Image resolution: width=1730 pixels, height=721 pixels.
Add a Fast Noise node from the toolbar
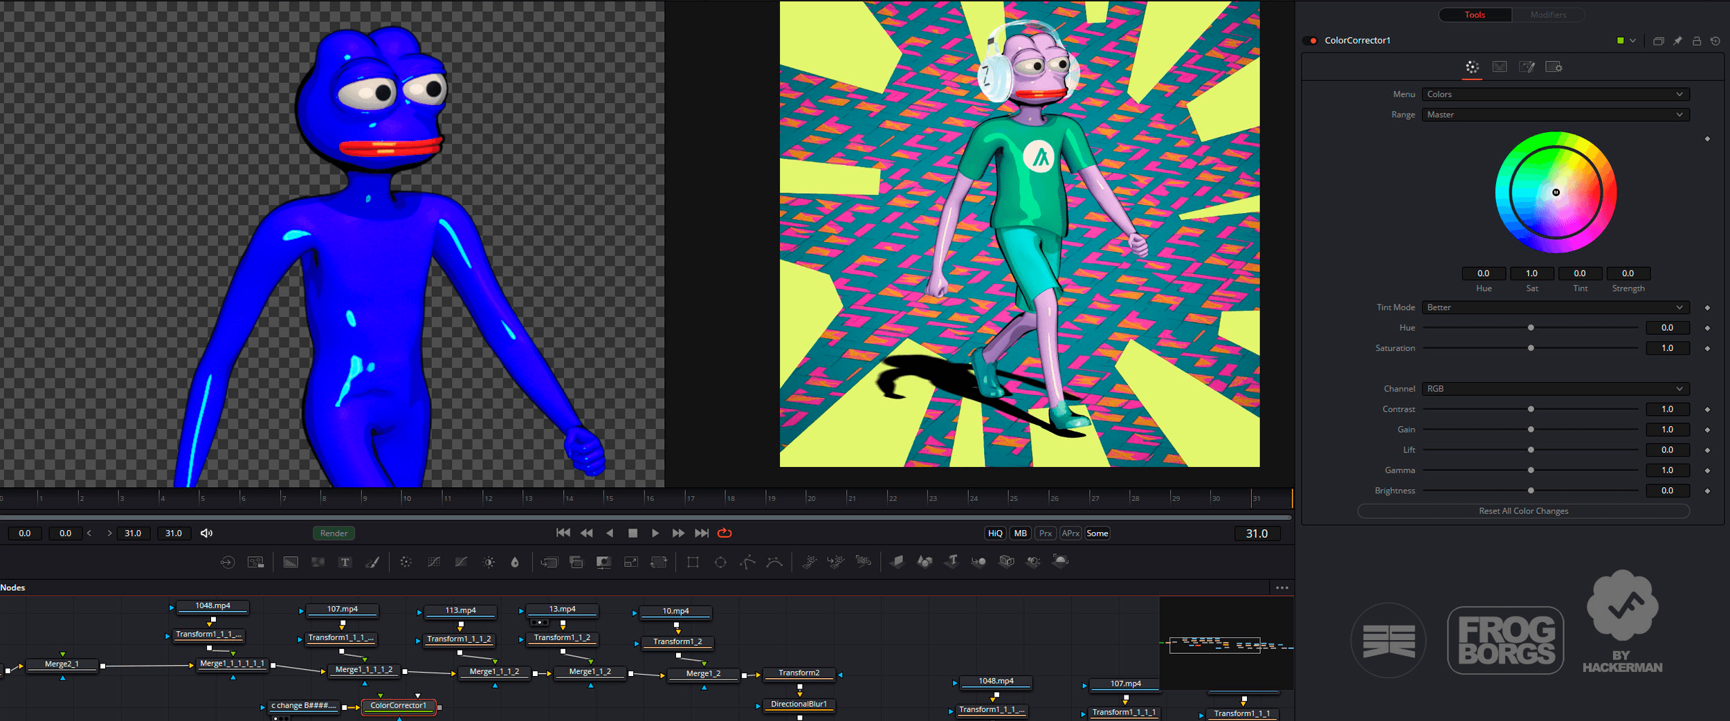point(318,562)
